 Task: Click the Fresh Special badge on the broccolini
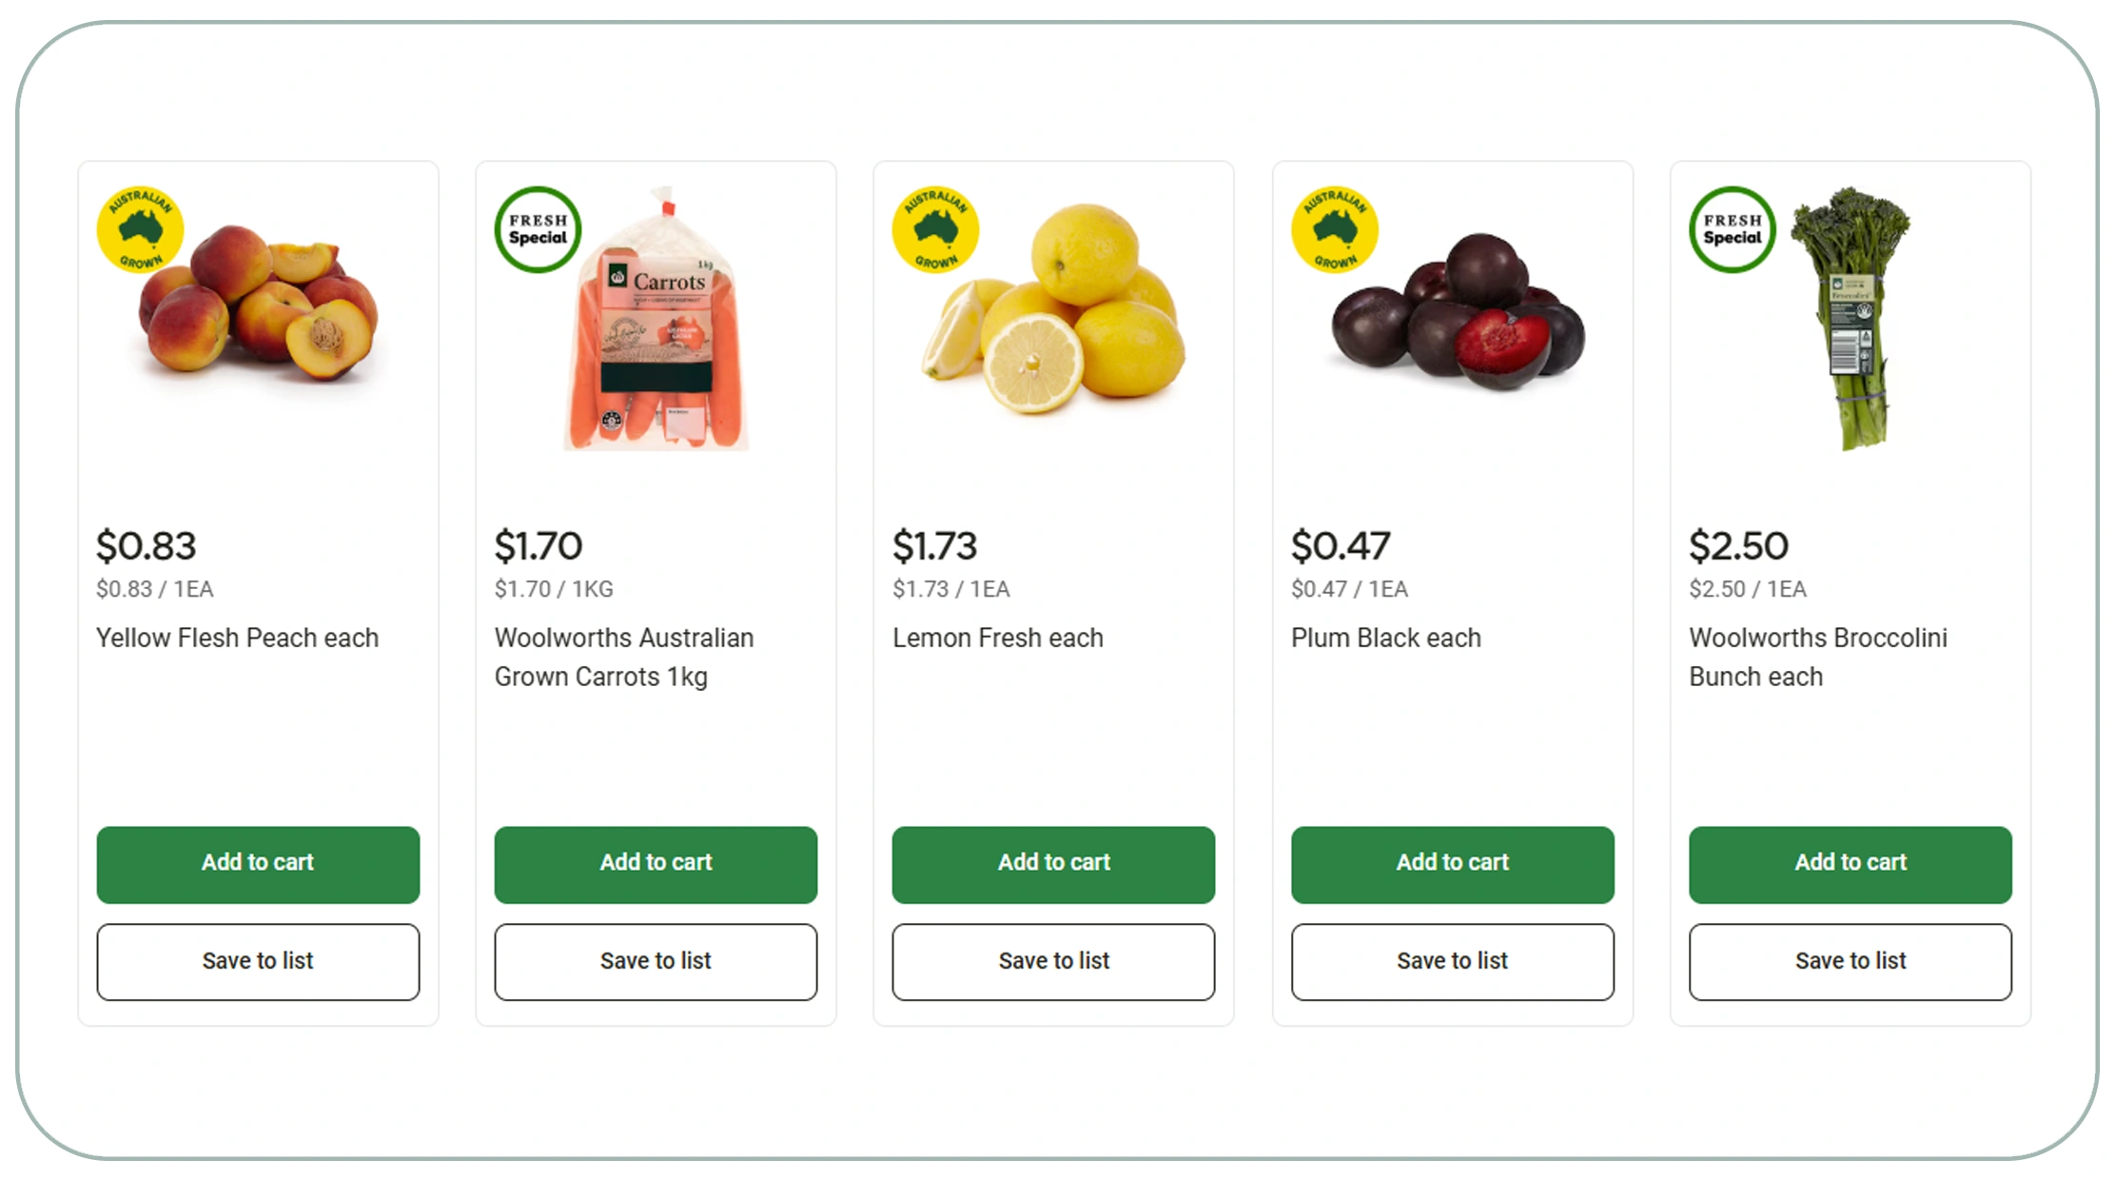(x=1732, y=229)
